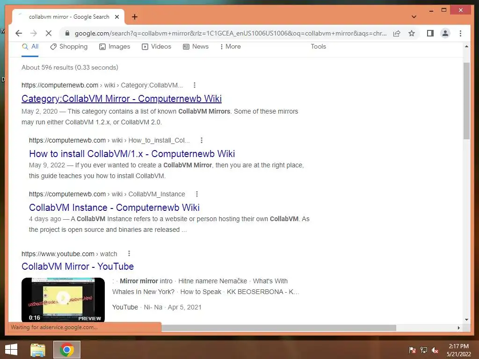Share this page from the address bar
Screen dimensions: 479x359
397,33
